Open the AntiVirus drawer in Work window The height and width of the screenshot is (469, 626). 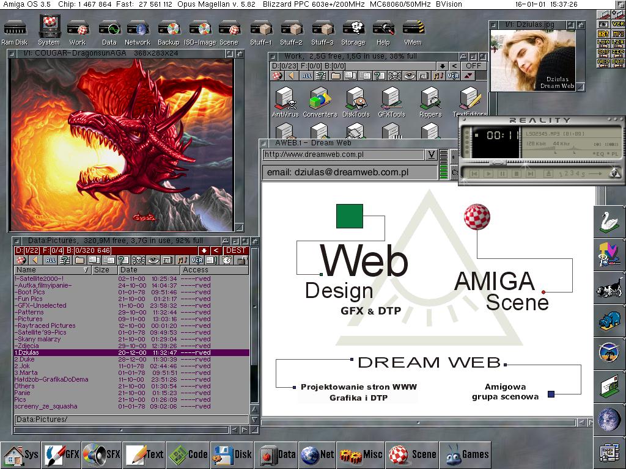(285, 102)
